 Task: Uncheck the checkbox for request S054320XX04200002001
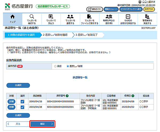point(22,107)
